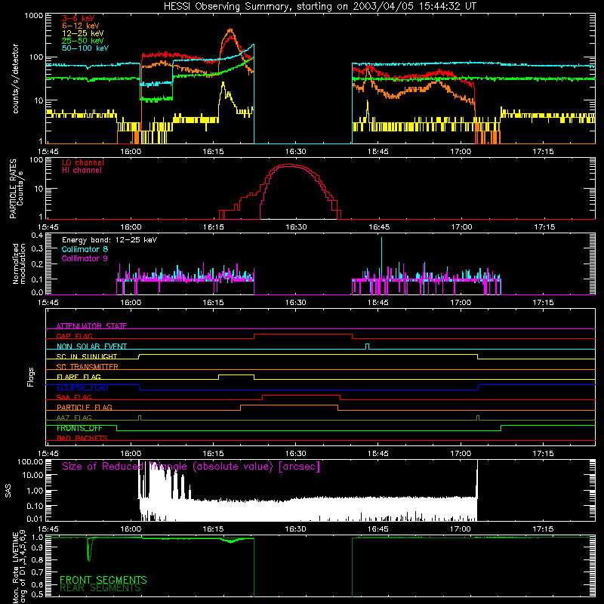Select the yellow 12-25 keV count-rate legend entry
604x604 pixels.
(83, 33)
